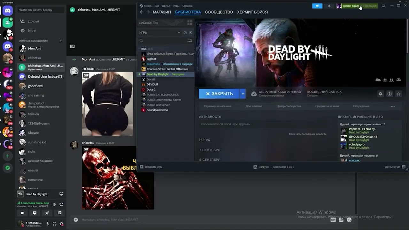Click the Закрыть button to stop game
Image resolution: width=409 pixels, height=230 pixels.
coord(219,94)
